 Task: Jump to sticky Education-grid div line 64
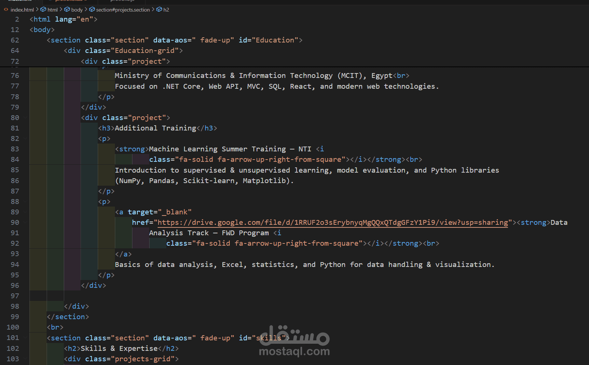(x=123, y=51)
